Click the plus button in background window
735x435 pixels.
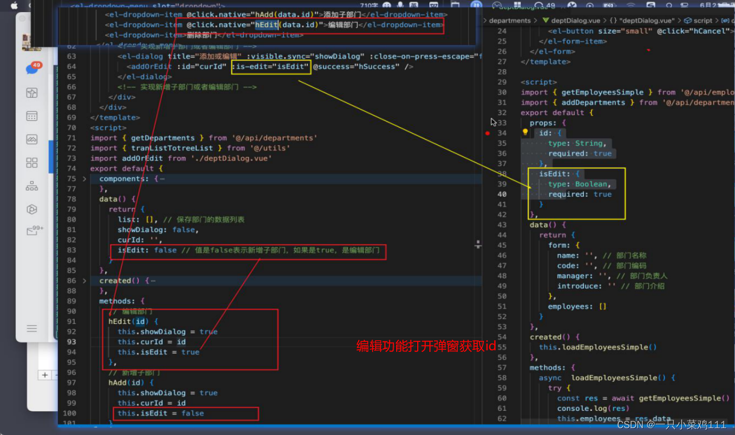pyautogui.click(x=45, y=375)
